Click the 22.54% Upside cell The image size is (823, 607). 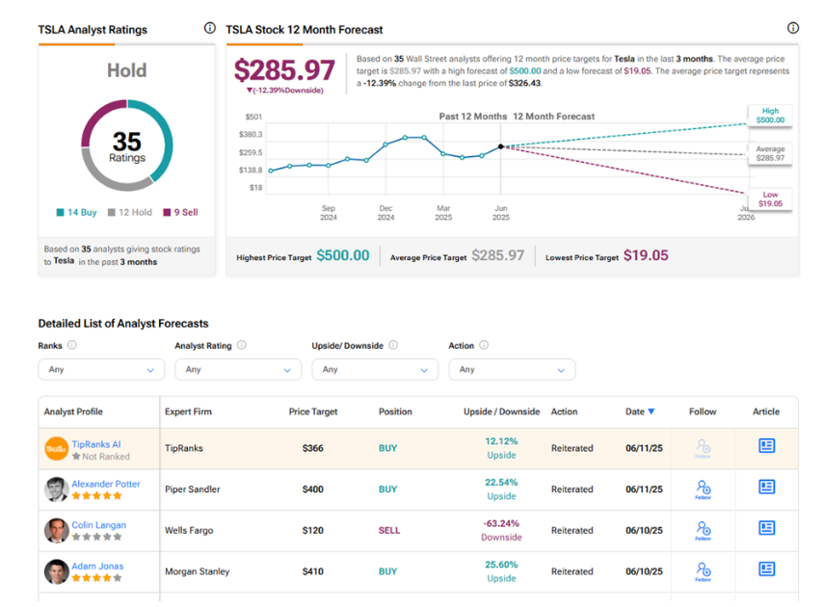click(502, 489)
